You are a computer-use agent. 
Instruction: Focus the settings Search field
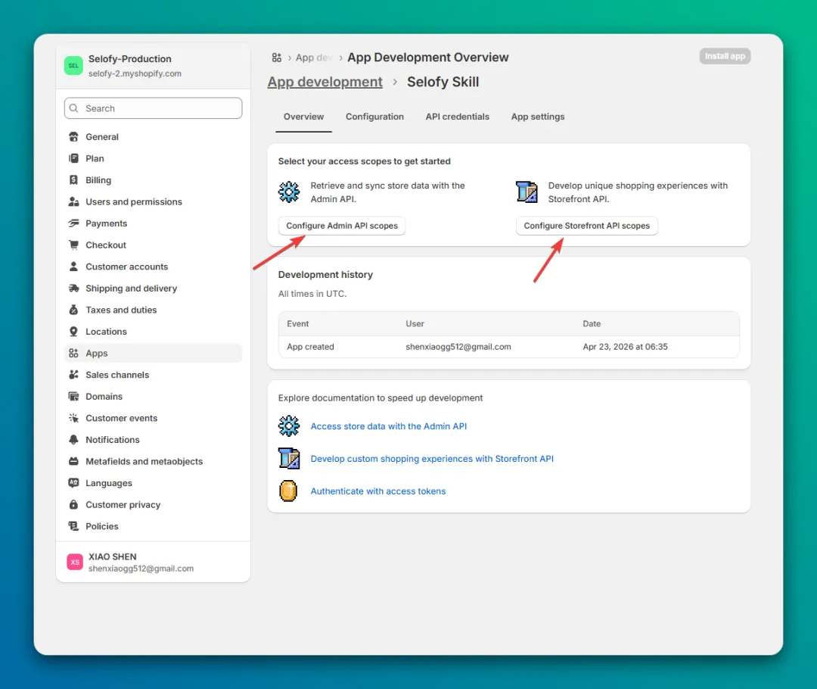point(153,108)
